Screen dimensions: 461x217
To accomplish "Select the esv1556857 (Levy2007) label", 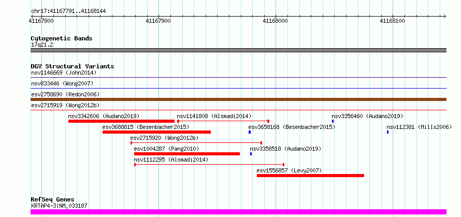I will pyautogui.click(x=290, y=170).
